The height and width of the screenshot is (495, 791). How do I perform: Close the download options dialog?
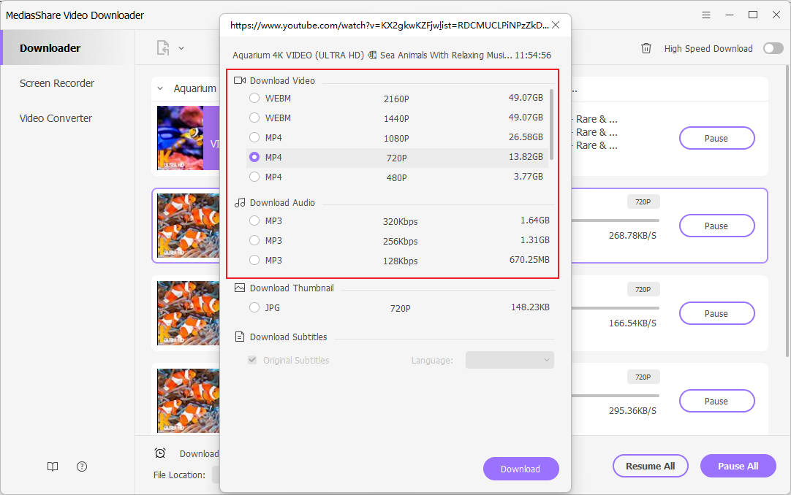point(556,25)
